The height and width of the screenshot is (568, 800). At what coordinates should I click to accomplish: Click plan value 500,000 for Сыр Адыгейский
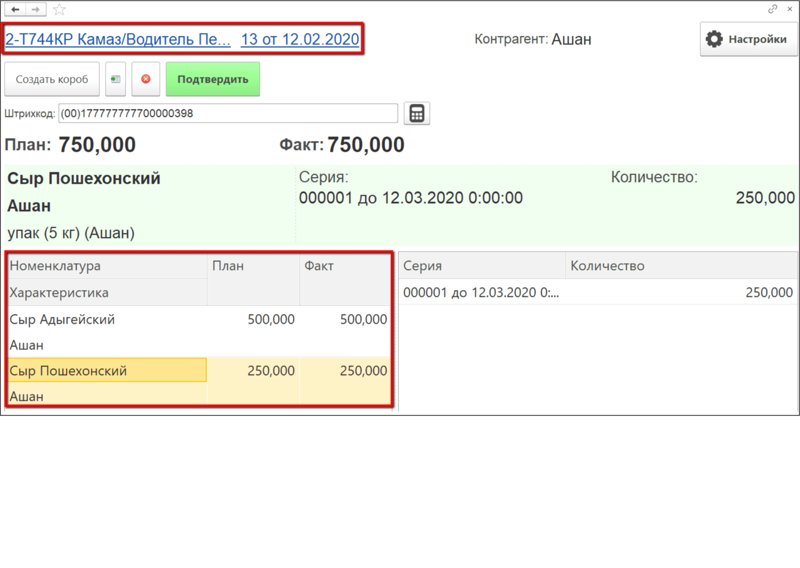[x=271, y=319]
